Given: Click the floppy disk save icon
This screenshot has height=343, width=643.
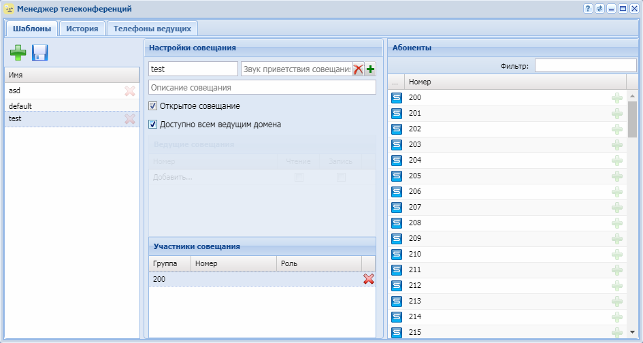Looking at the screenshot, I should (x=39, y=52).
